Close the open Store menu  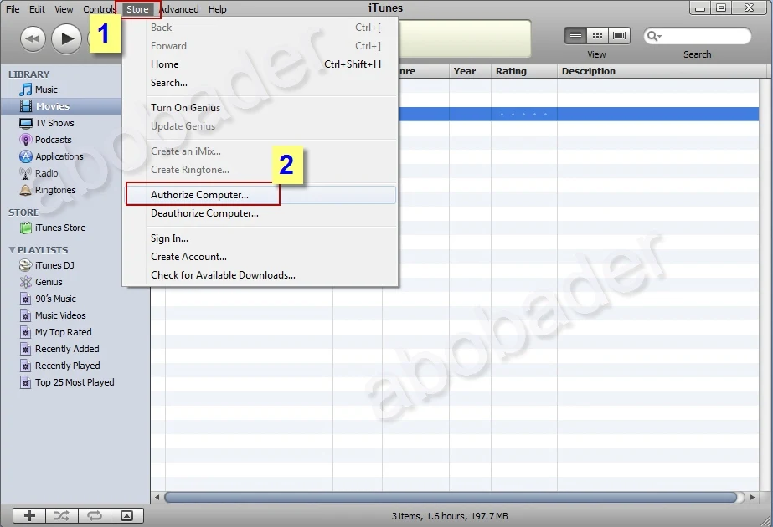tap(137, 9)
